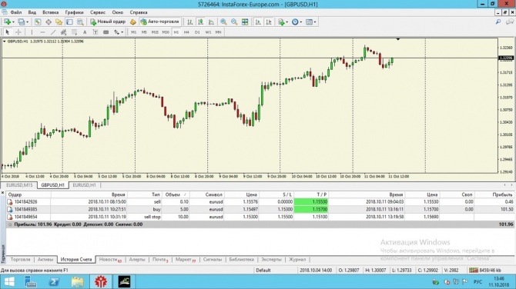Toggle the Авто-торговля button
Image resolution: width=516 pixels, height=289 pixels.
pos(160,22)
